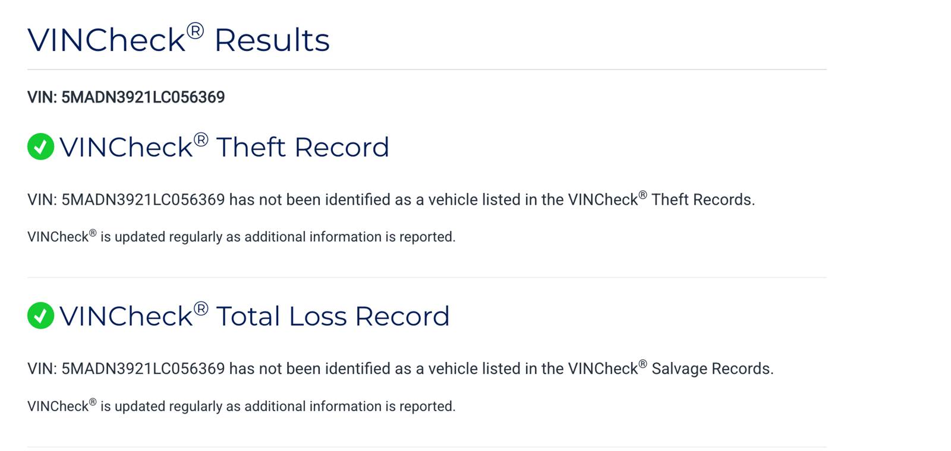The image size is (951, 451).
Task: Click the VIN number in the theft record sentence
Action: point(143,199)
